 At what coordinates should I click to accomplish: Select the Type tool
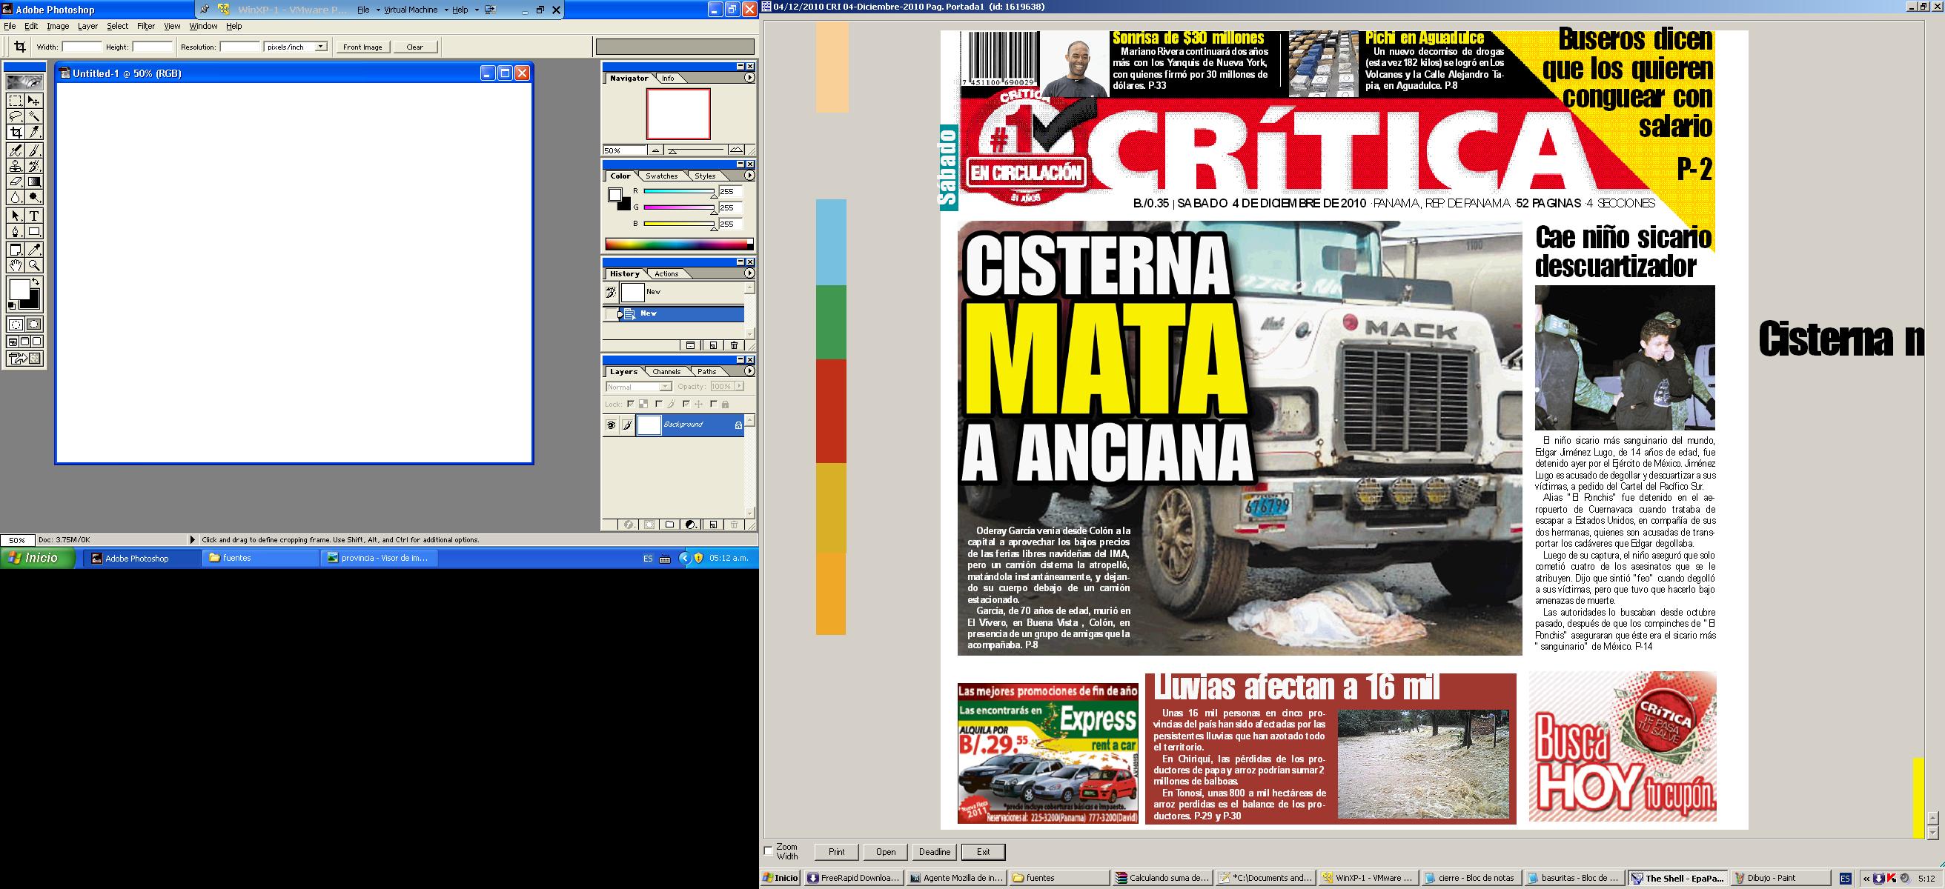(x=34, y=216)
